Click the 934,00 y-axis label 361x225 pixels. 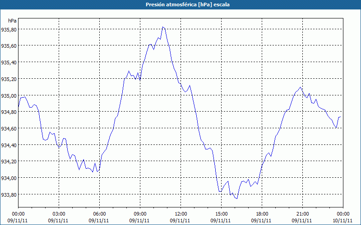(9, 178)
